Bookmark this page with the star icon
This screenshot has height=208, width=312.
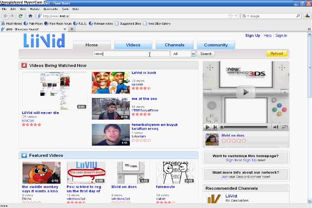coord(231,16)
